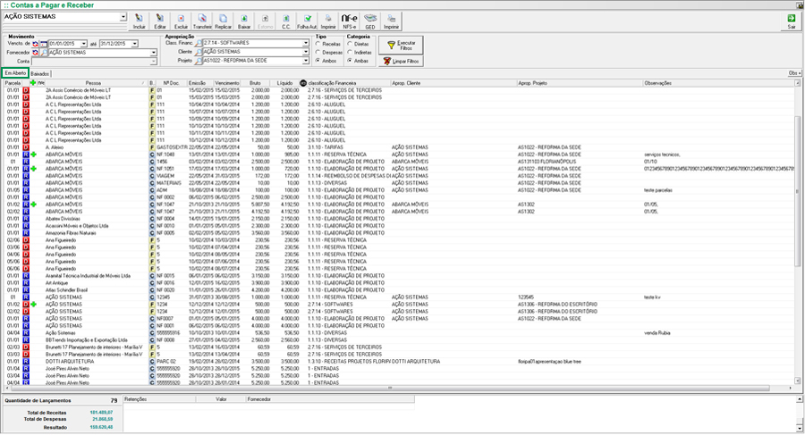Click the Editar toolbar icon
Screen dimensions: 805x435
click(x=160, y=21)
